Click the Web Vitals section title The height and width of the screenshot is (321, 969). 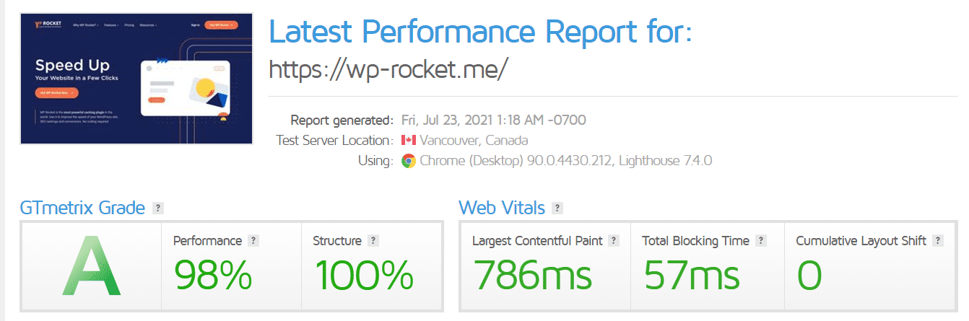pyautogui.click(x=502, y=208)
